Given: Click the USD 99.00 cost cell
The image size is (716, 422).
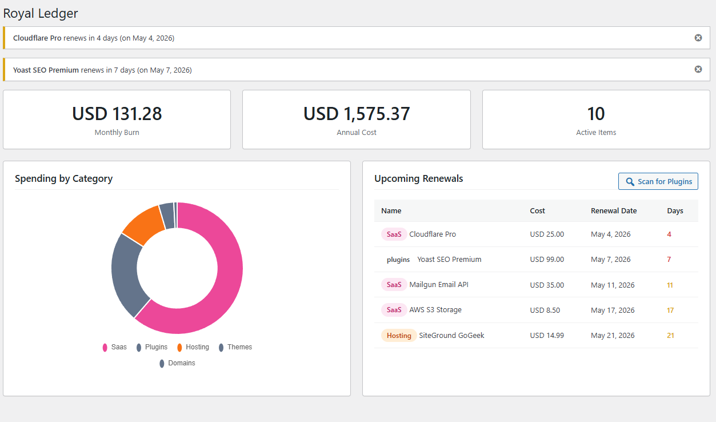Looking at the screenshot, I should 547,260.
